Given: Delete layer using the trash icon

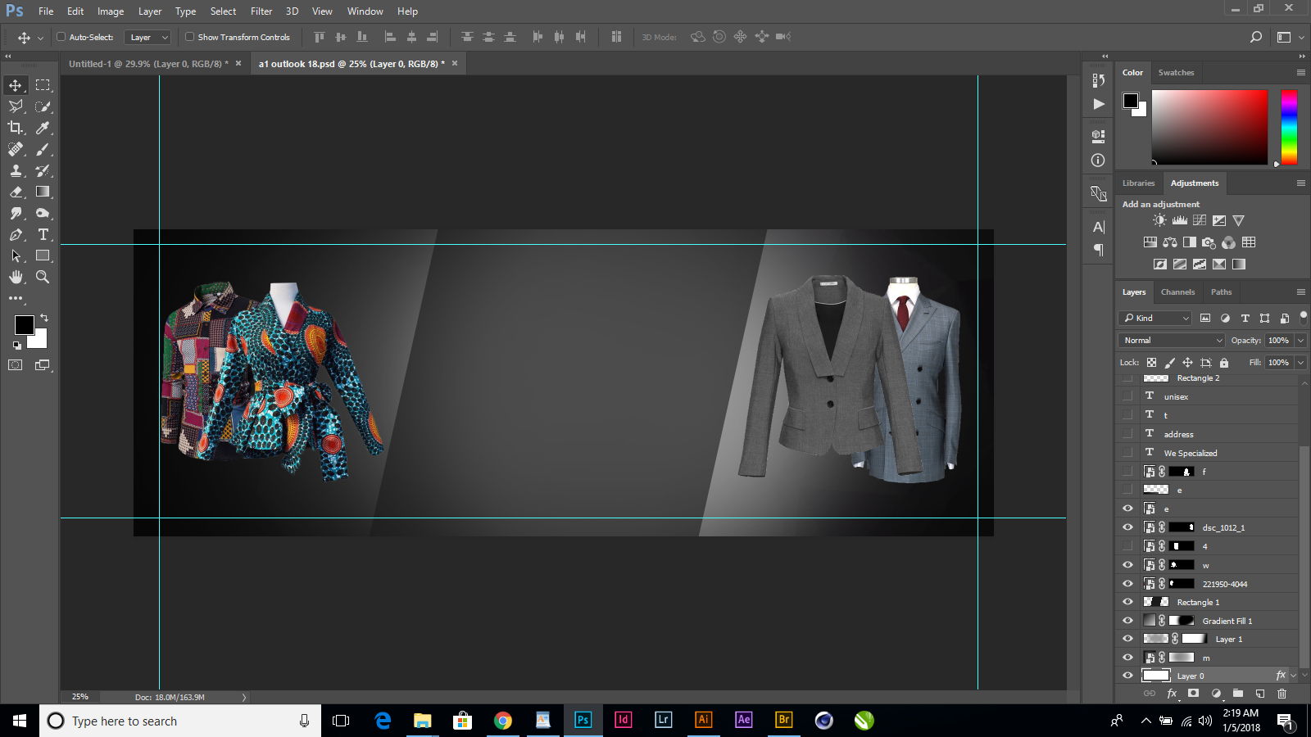Looking at the screenshot, I should coord(1282,694).
